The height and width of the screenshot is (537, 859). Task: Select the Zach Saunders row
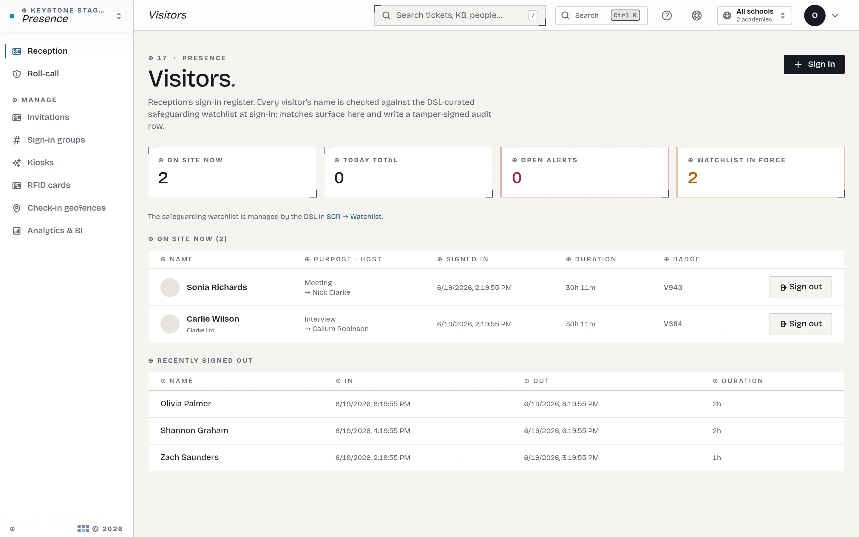pyautogui.click(x=496, y=457)
